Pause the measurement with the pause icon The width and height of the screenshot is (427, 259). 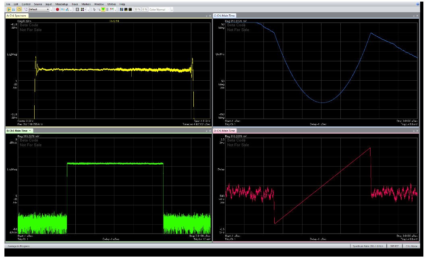click(13, 9)
